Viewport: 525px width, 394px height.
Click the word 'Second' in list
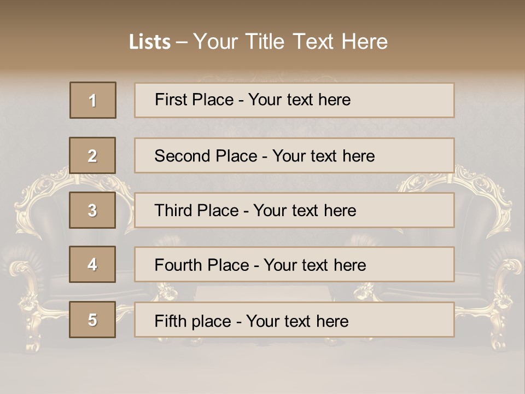tap(182, 156)
